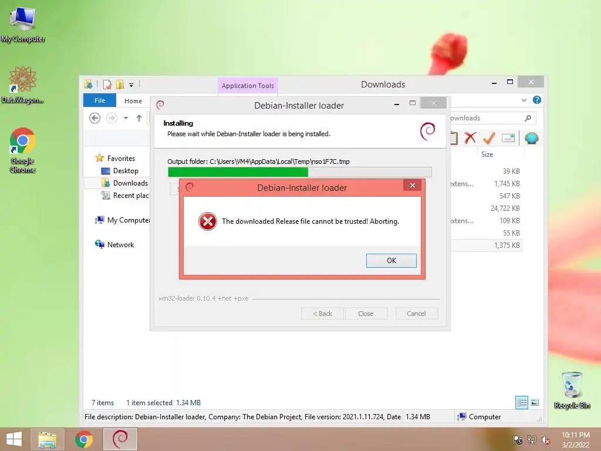Switch to Large icons view

[x=535, y=402]
